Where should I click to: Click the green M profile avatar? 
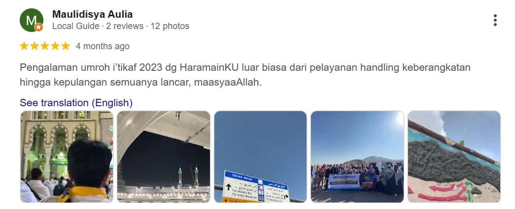coord(32,20)
